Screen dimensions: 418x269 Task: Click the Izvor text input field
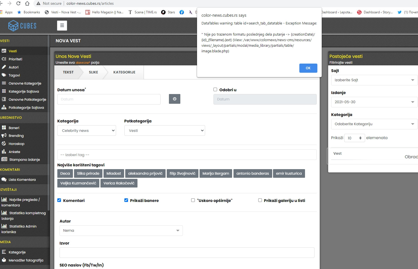tap(187, 253)
